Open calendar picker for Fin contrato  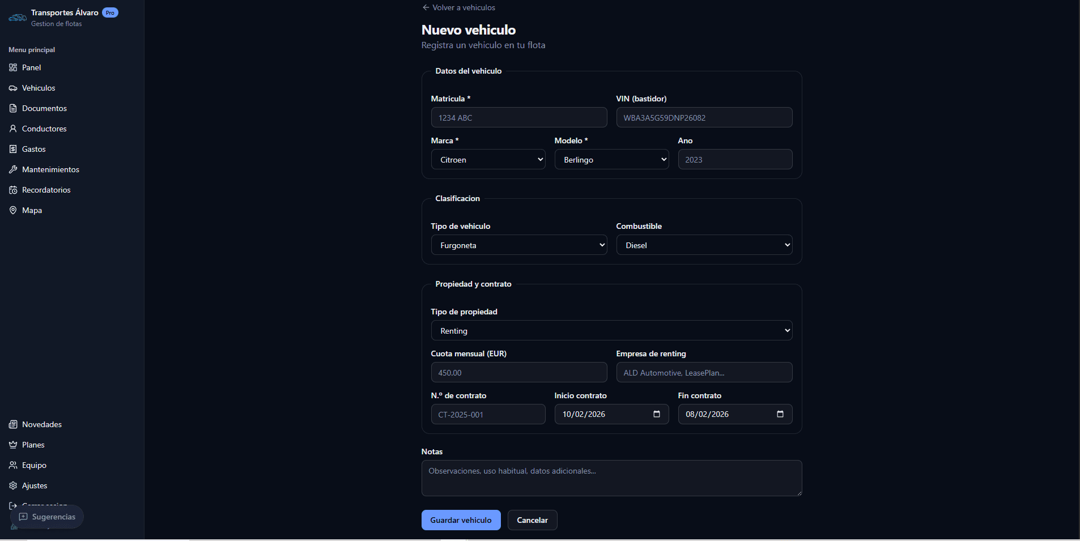point(780,414)
